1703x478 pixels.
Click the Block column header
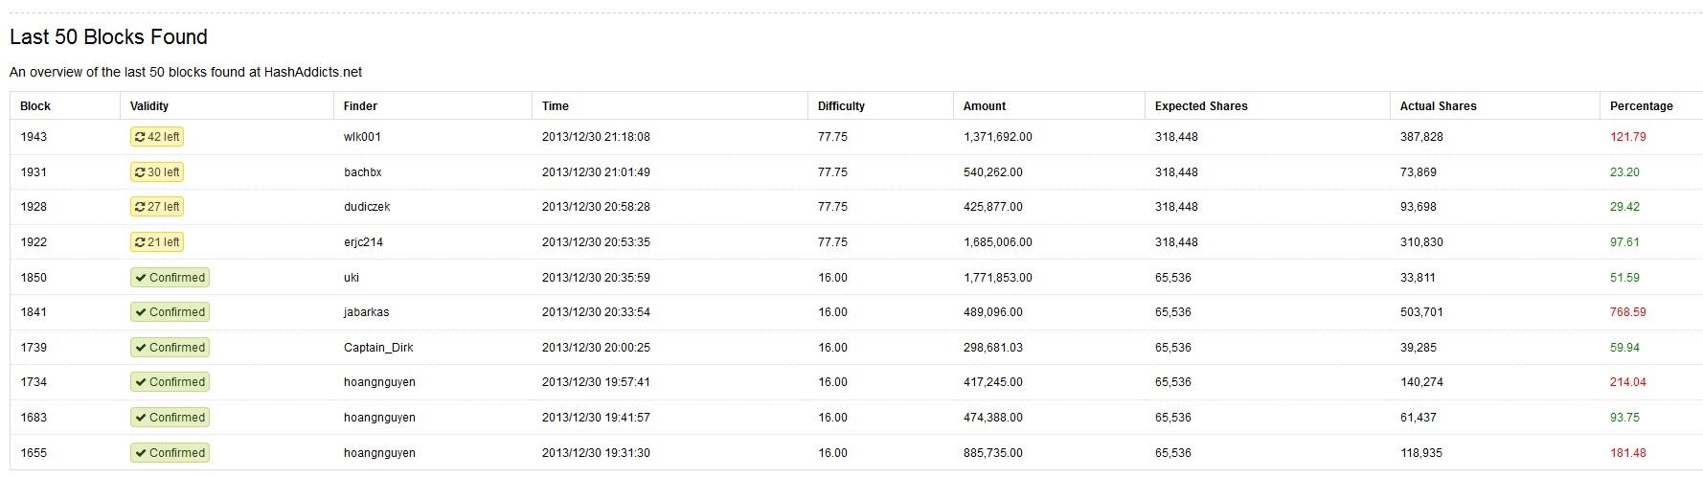[x=35, y=106]
